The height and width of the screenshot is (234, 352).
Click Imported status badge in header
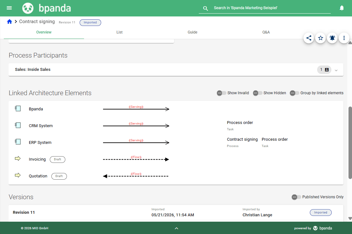(90, 22)
